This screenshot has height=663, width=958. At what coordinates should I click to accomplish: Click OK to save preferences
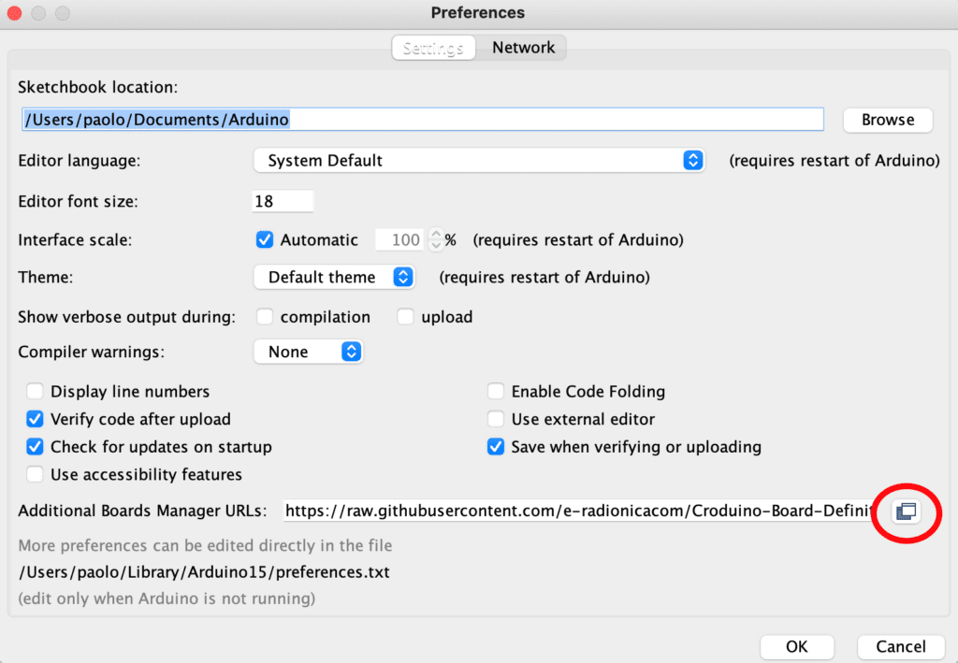797,646
